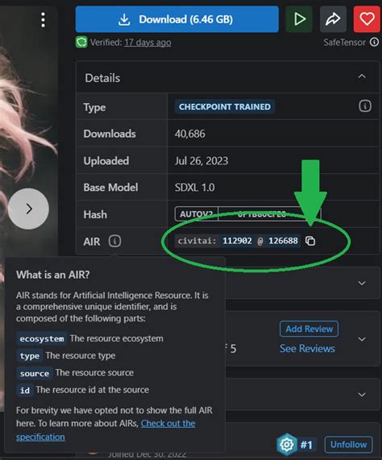Open the See Reviews link
Screen dimensions: 382x460
point(307,349)
